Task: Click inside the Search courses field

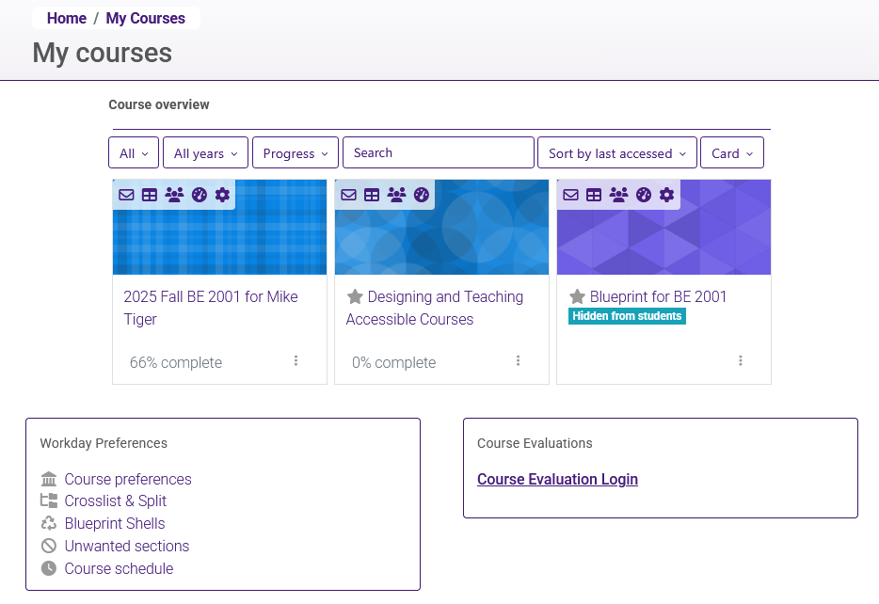Action: (x=438, y=152)
